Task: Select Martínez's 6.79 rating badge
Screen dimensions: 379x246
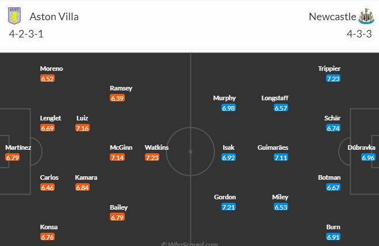Action: pos(13,157)
